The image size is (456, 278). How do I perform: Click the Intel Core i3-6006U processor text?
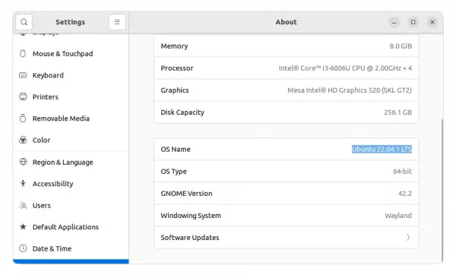(x=345, y=68)
